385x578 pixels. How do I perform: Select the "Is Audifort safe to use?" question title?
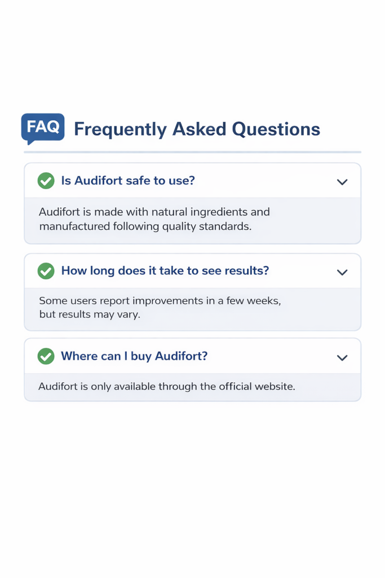(128, 181)
